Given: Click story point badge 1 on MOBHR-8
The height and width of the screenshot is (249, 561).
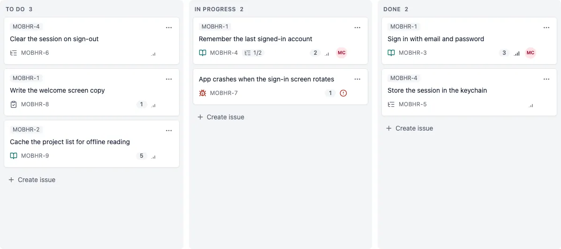Looking at the screenshot, I should click(141, 104).
